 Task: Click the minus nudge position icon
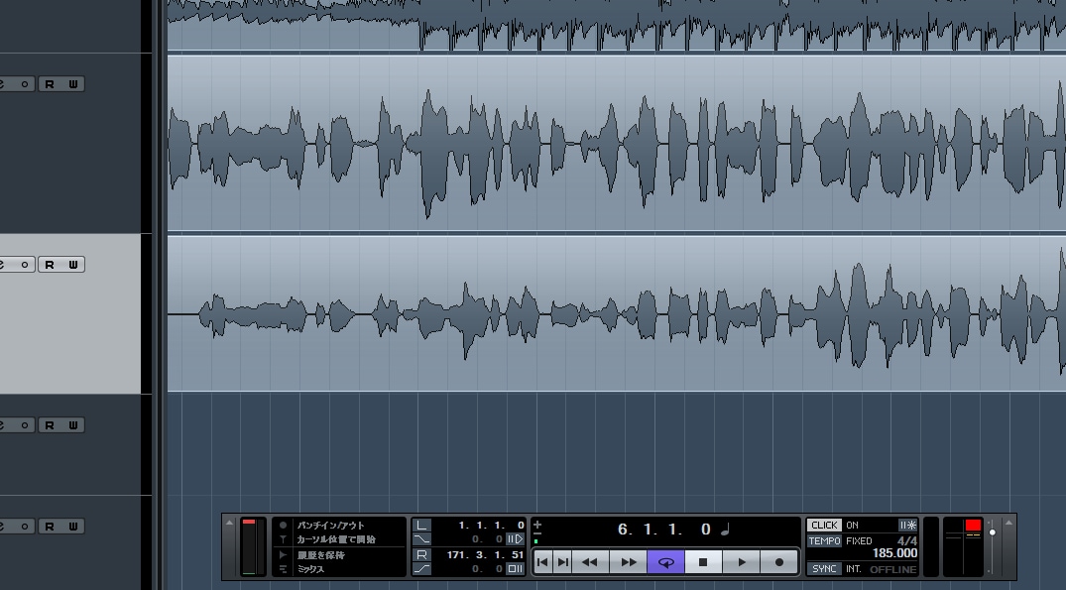point(537,534)
